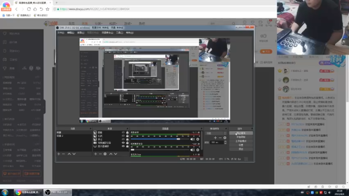Open transition properties gear icon

click(225, 138)
